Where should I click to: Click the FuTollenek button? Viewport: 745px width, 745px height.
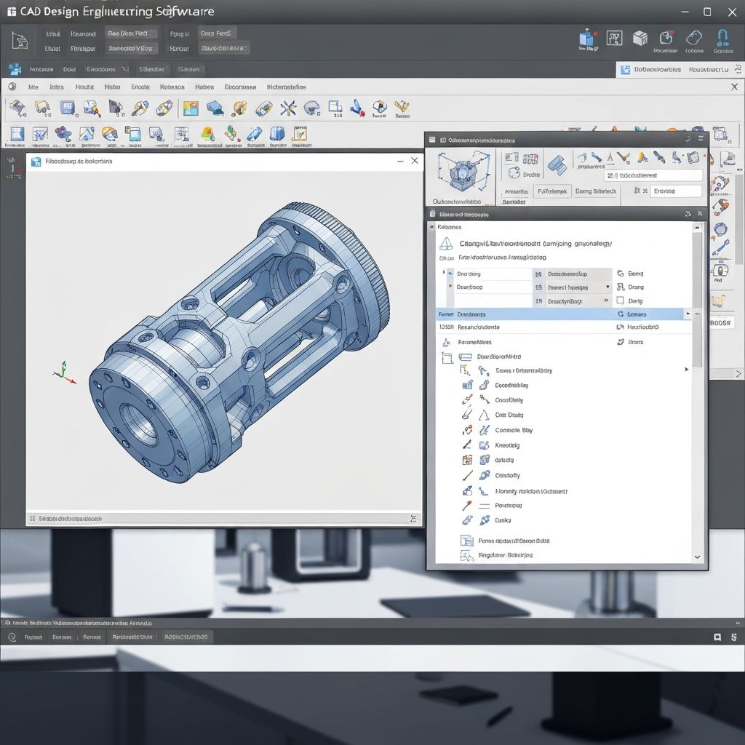coord(551,191)
